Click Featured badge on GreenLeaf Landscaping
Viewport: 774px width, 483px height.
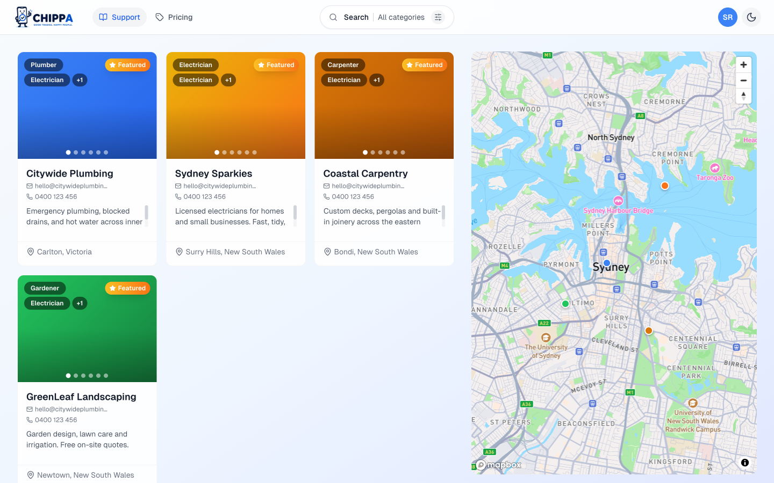tap(127, 288)
